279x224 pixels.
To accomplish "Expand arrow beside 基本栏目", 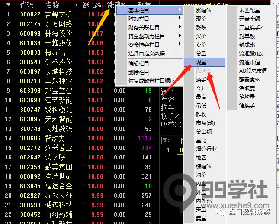I will click(x=180, y=10).
